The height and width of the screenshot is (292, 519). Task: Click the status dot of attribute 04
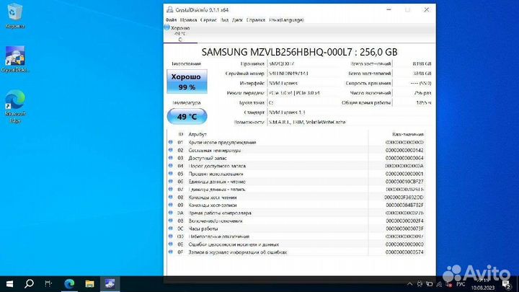click(170, 166)
